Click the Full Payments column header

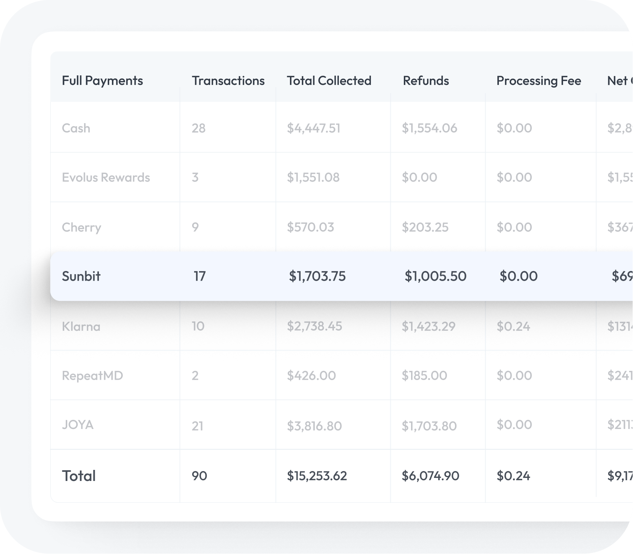point(102,81)
